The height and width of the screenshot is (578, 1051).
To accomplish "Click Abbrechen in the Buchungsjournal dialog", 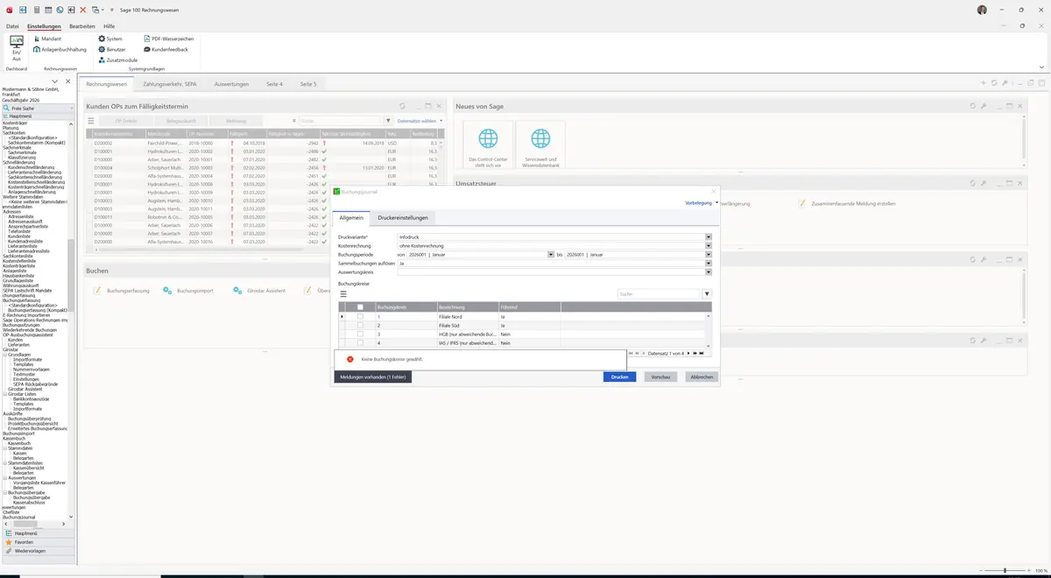I will pos(702,377).
